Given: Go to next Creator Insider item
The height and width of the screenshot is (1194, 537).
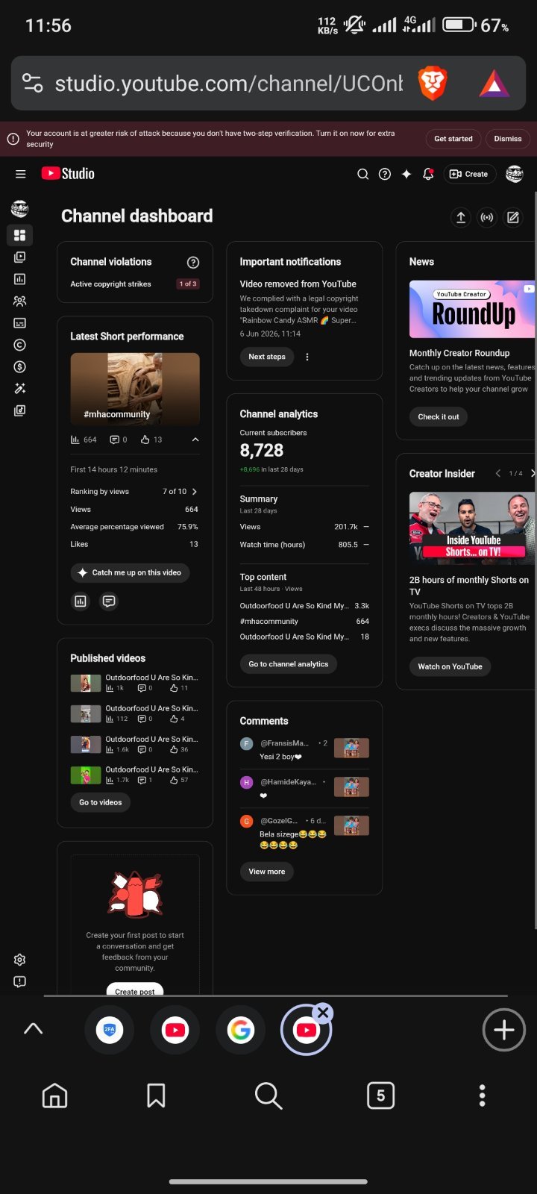Looking at the screenshot, I should pos(533,473).
